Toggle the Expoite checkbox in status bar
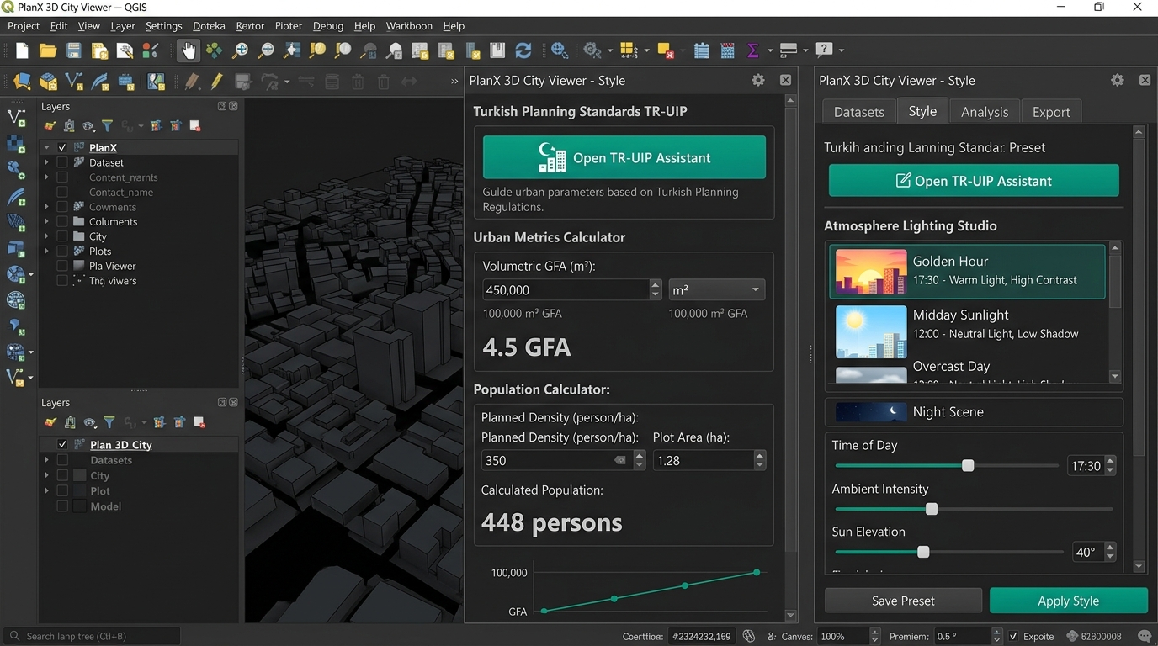The image size is (1158, 646). click(x=1013, y=637)
